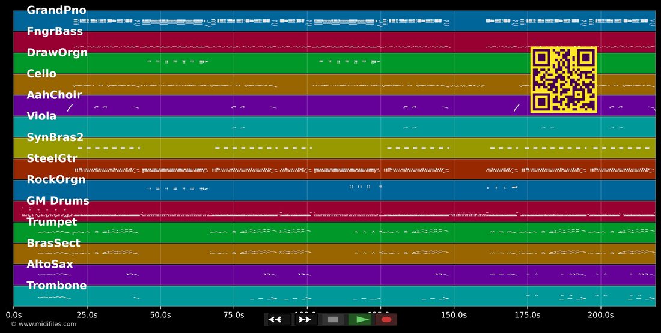Click the yellow QR code image
This screenshot has height=333, width=661.
point(564,80)
